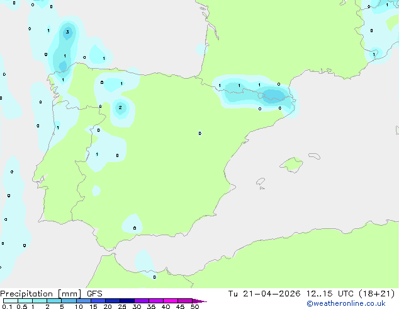The image size is (399, 309).
Task: Select the Ibiza island outline
Action: pos(261,182)
